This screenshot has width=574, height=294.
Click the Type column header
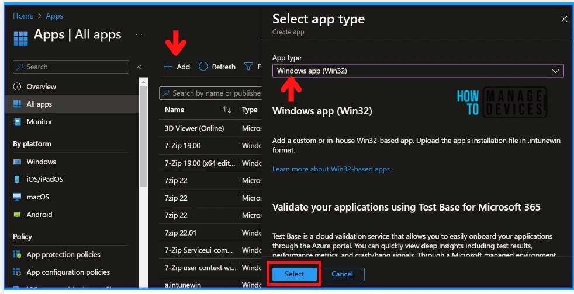click(x=250, y=110)
